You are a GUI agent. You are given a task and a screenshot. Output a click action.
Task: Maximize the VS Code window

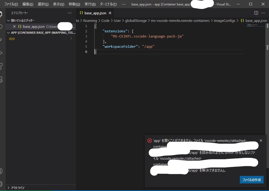[x=250, y=4]
